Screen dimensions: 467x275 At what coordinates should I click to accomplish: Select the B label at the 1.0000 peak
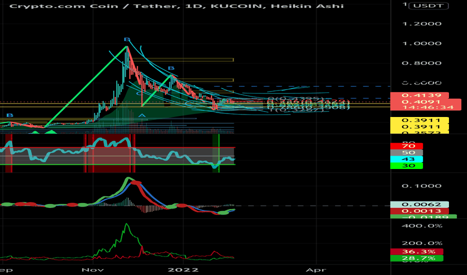pyautogui.click(x=127, y=39)
